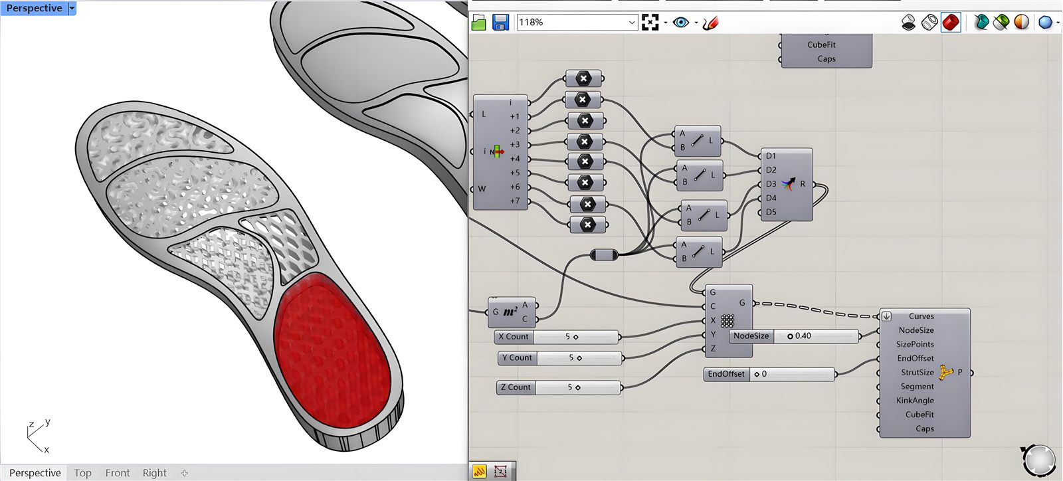Screen dimensions: 1063x481
Task: Click the orange canvas widget icon at bottom-left
Action: pyautogui.click(x=479, y=472)
